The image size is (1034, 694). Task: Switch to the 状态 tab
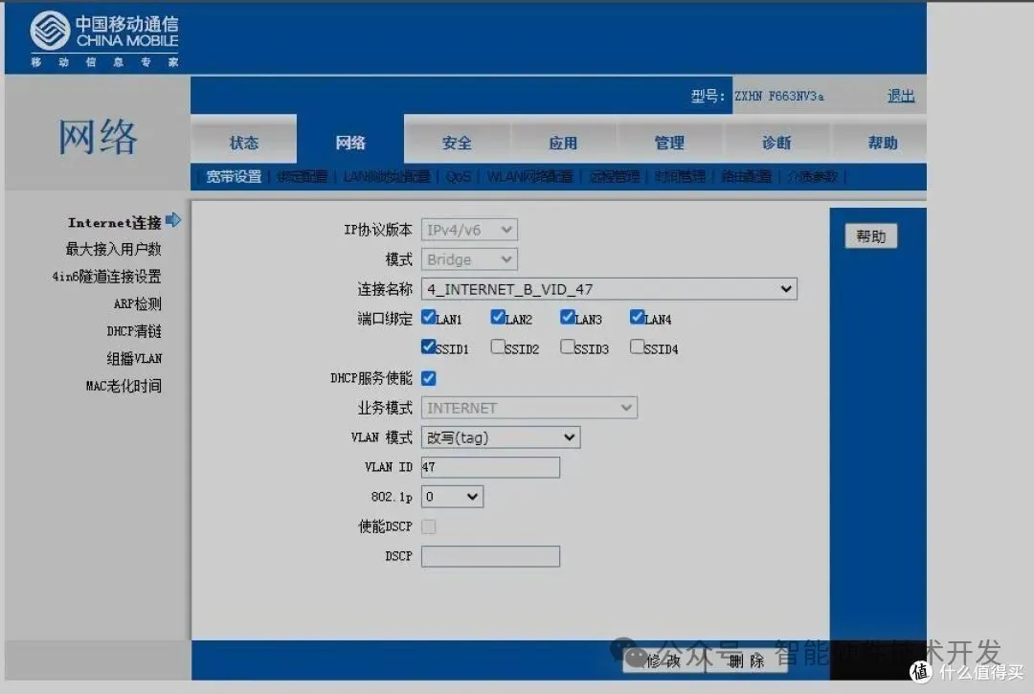pyautogui.click(x=243, y=141)
